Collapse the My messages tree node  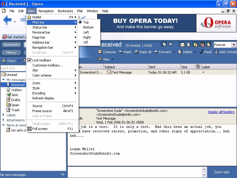coord(3,80)
